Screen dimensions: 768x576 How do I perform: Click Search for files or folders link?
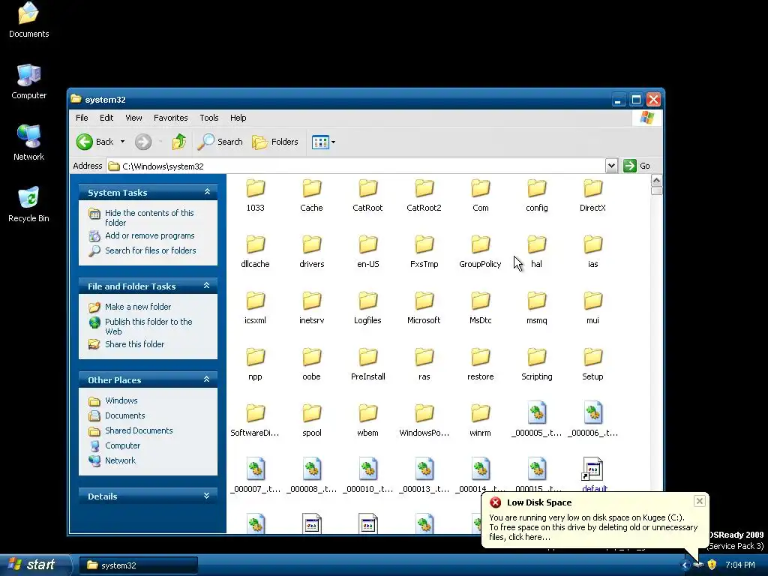[x=150, y=250]
